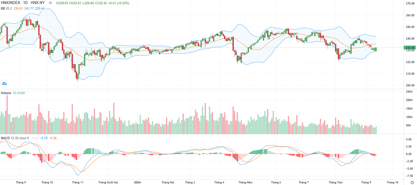Click the 1D interval label
This screenshot has height=185, width=417.
[x=25, y=3]
